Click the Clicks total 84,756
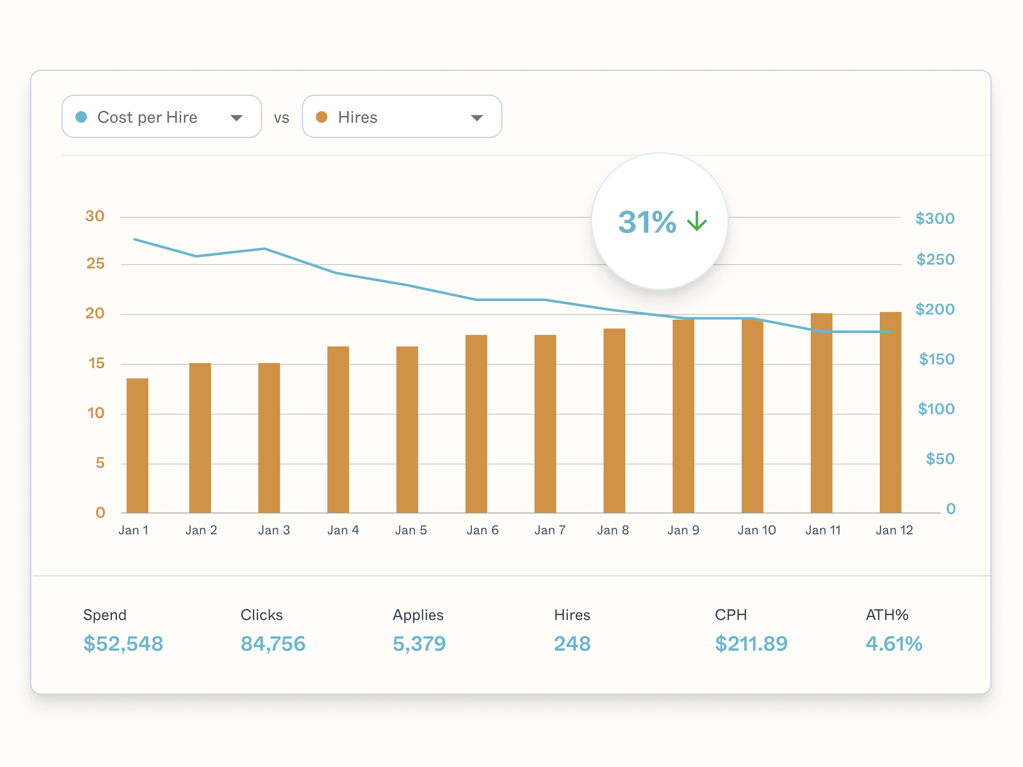The height and width of the screenshot is (767, 1023). coord(273,644)
